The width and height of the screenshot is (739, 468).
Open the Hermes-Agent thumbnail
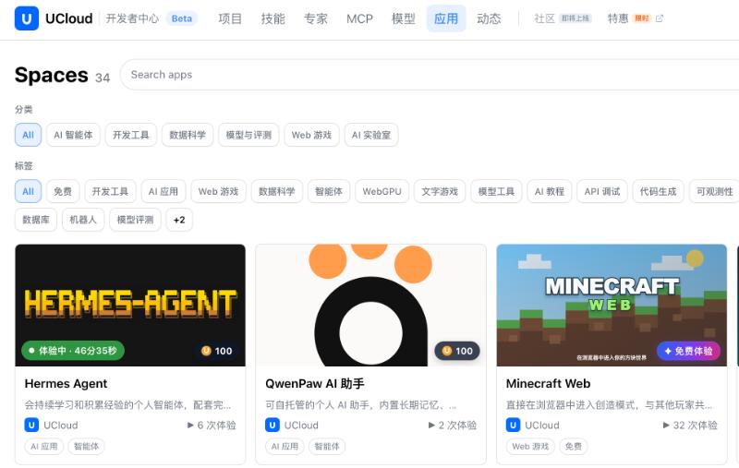tap(130, 306)
